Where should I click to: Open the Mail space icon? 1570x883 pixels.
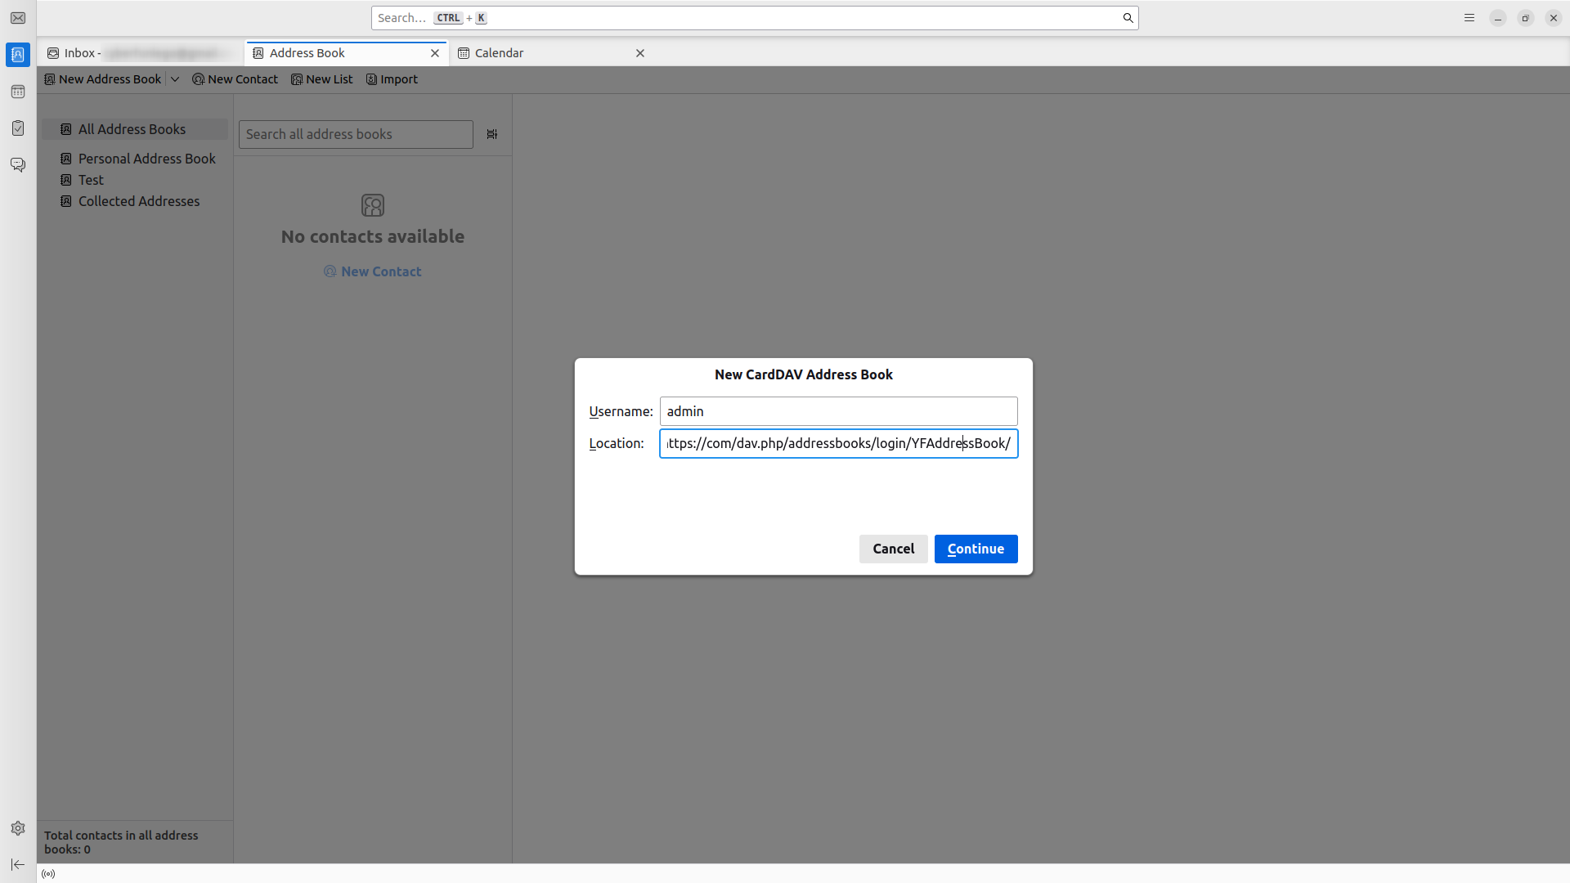tap(18, 18)
